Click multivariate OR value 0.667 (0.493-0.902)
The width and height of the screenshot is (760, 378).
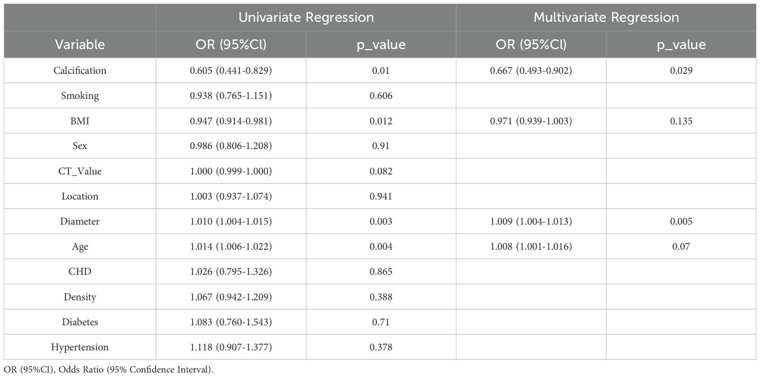coord(531,70)
